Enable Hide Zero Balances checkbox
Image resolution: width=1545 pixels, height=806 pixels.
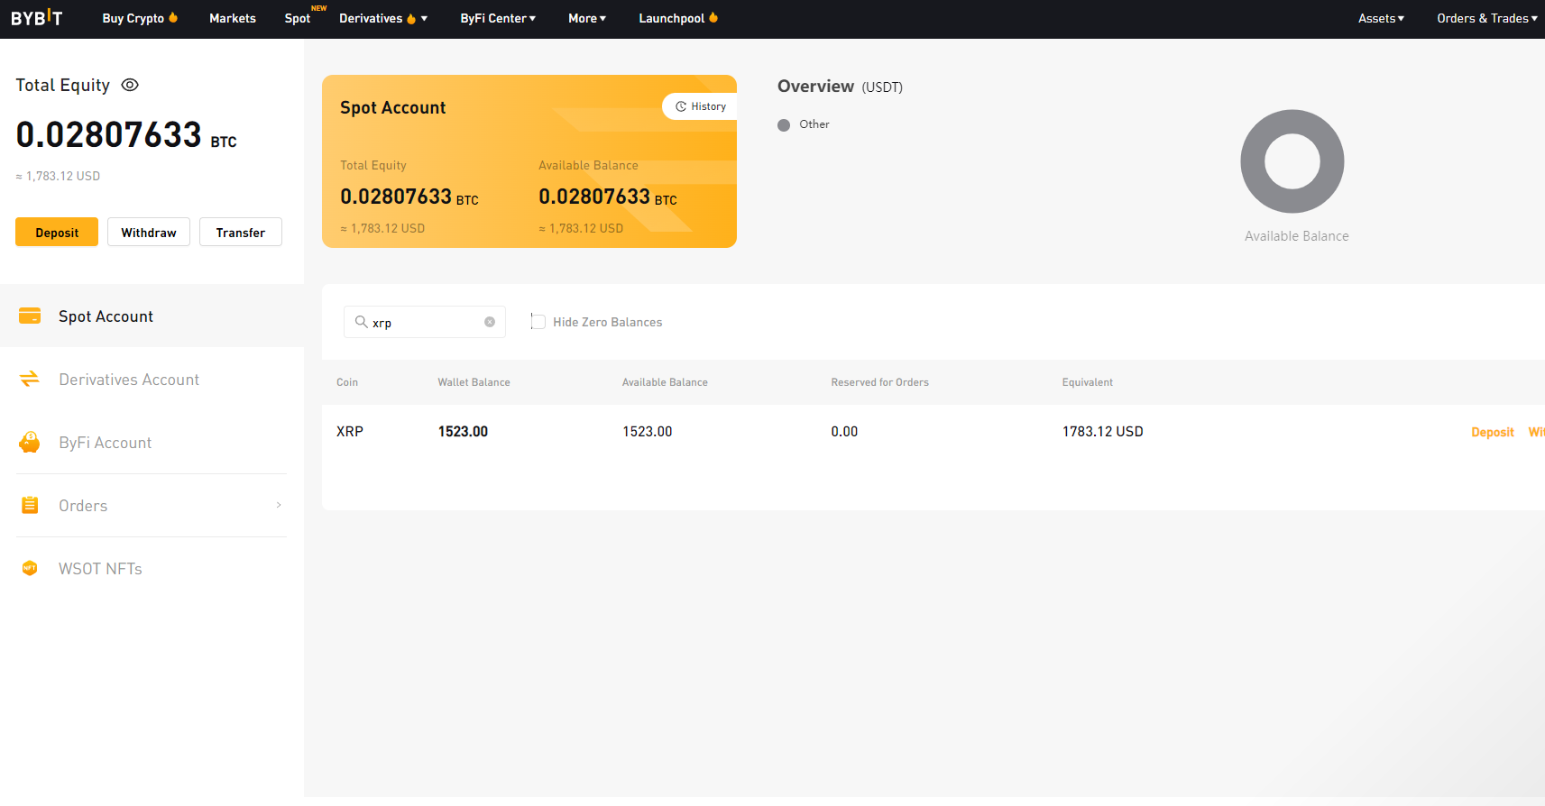538,322
